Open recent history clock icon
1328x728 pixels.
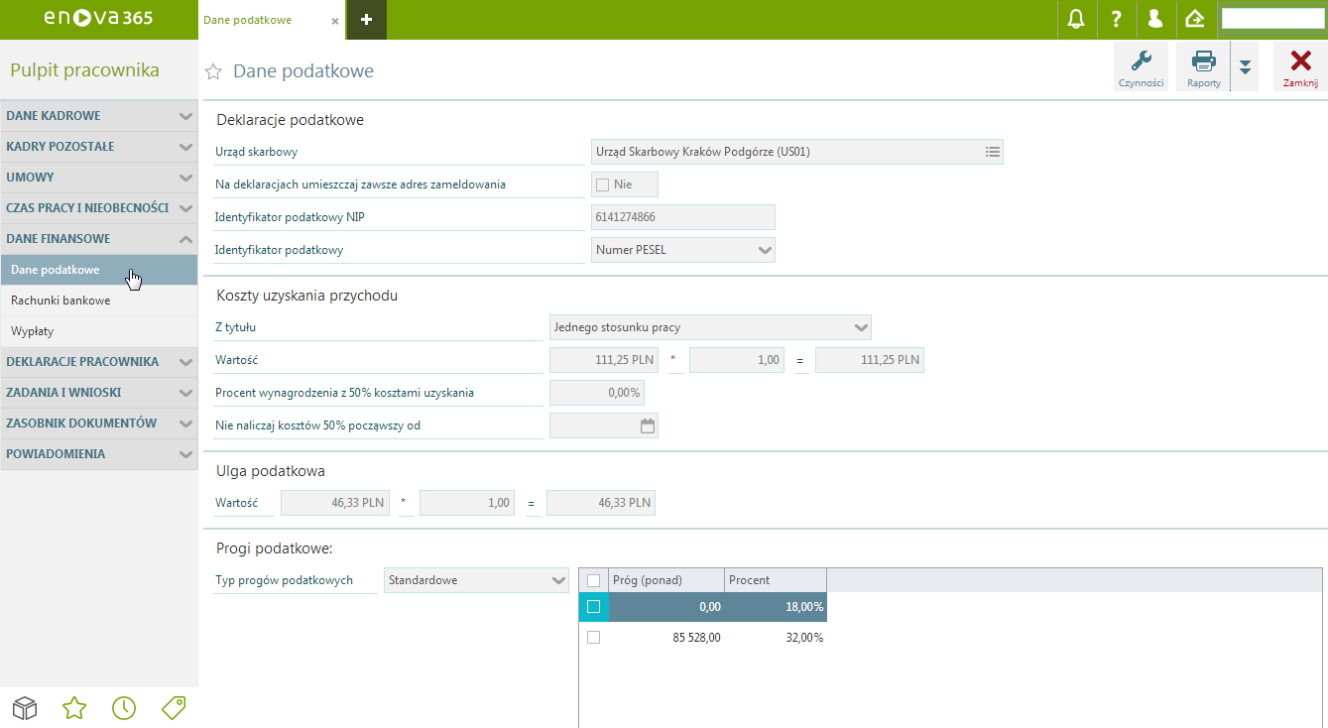click(x=124, y=707)
